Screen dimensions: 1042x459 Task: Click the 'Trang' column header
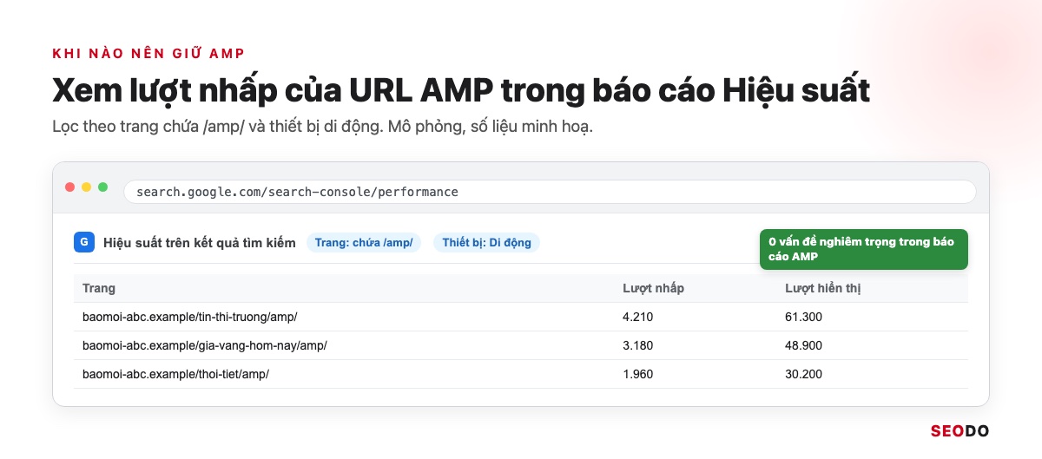[99, 288]
